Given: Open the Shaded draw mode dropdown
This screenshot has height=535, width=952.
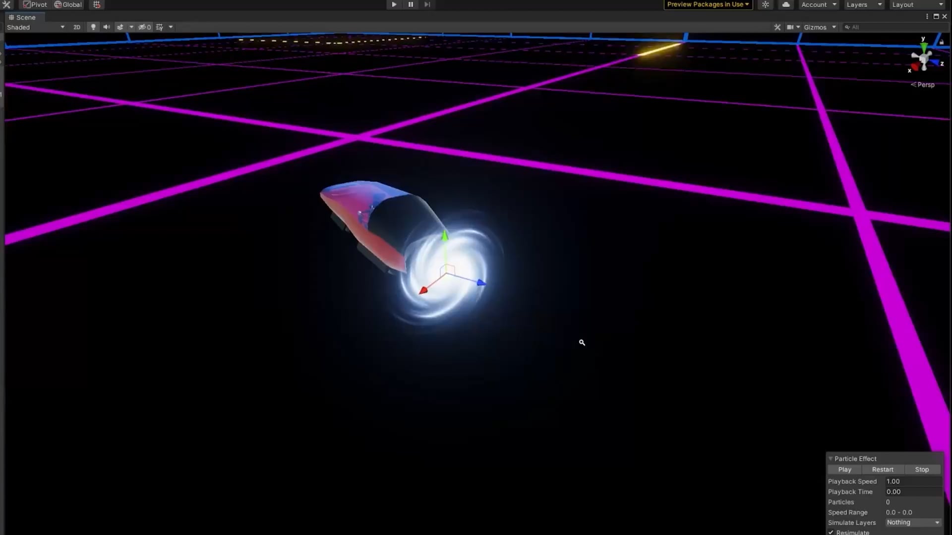Looking at the screenshot, I should click(36, 27).
